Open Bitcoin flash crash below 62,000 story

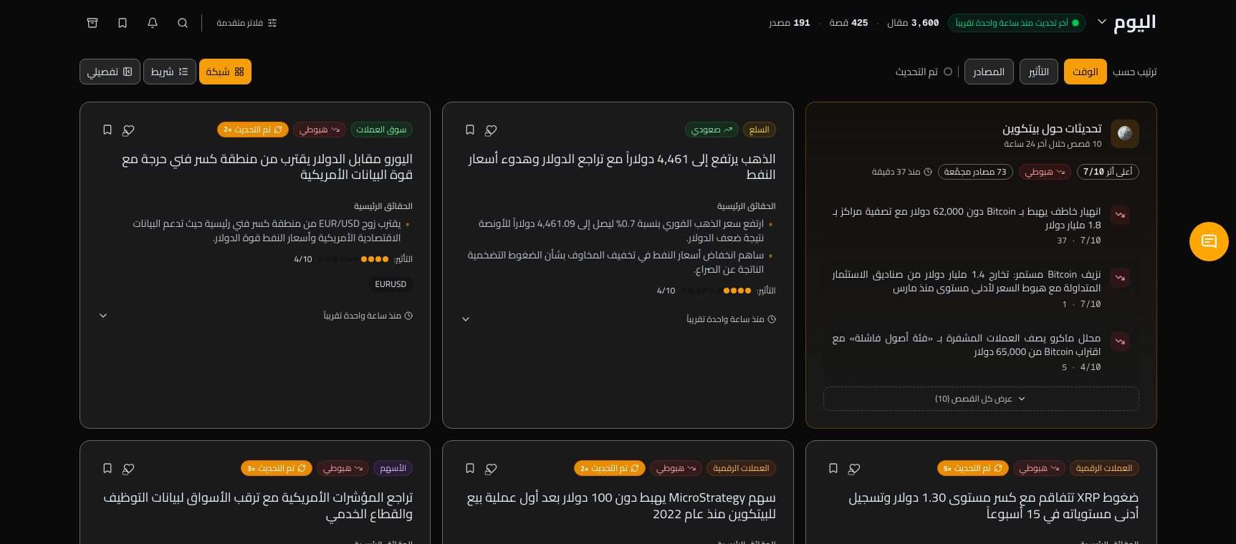click(x=966, y=218)
